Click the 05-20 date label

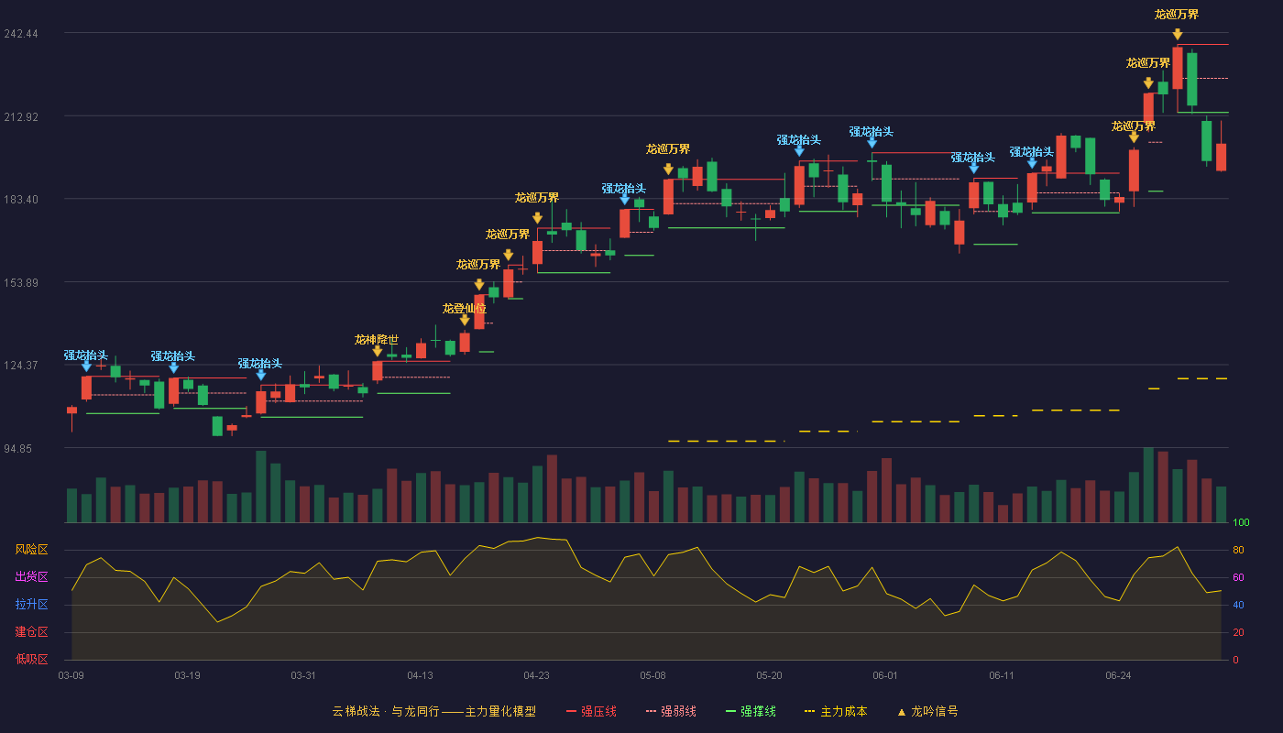[770, 675]
